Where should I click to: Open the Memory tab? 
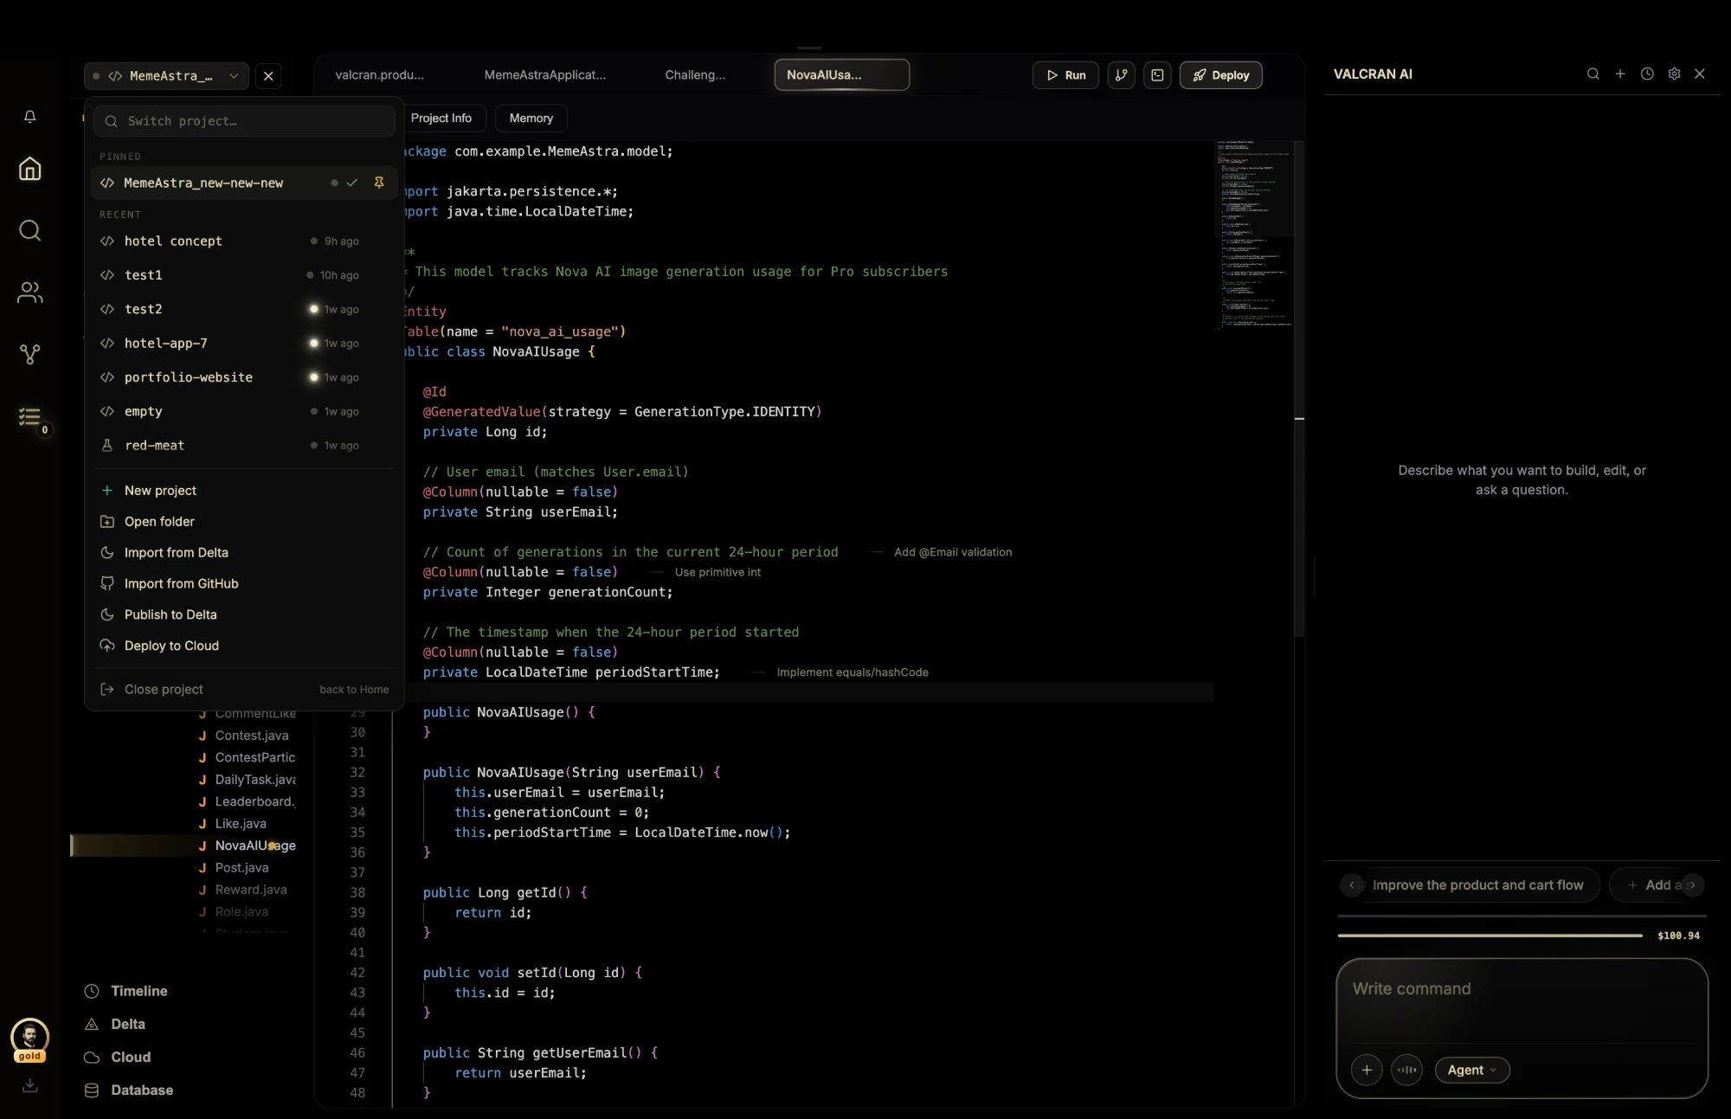(x=531, y=118)
